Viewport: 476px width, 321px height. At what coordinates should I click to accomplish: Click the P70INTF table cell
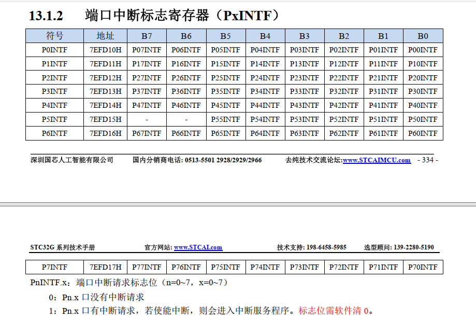(423, 267)
